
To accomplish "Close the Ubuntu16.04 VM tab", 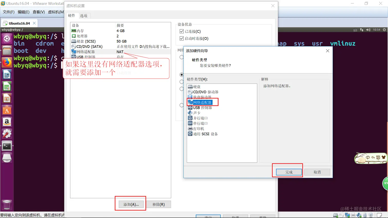I will pyautogui.click(x=34, y=23).
